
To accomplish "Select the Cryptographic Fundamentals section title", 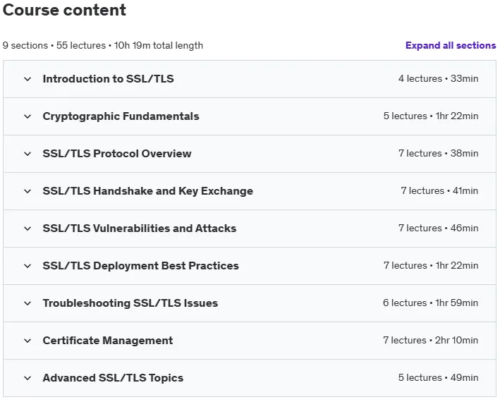I will (x=121, y=116).
